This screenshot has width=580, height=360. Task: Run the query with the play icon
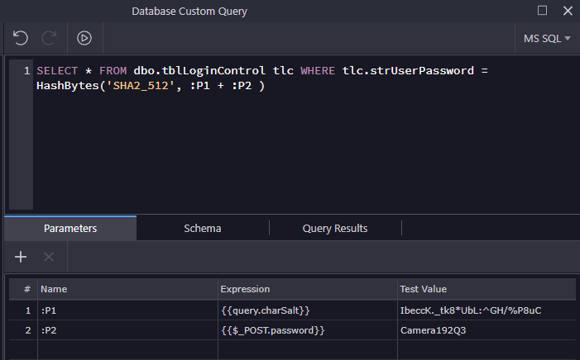84,37
